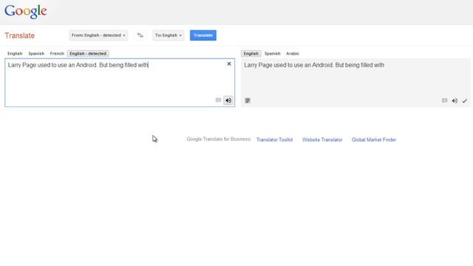
Task: Open the Global Market Finder link
Action: point(374,140)
